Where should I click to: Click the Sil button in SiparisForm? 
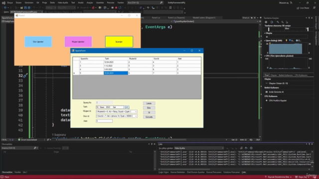149,112
